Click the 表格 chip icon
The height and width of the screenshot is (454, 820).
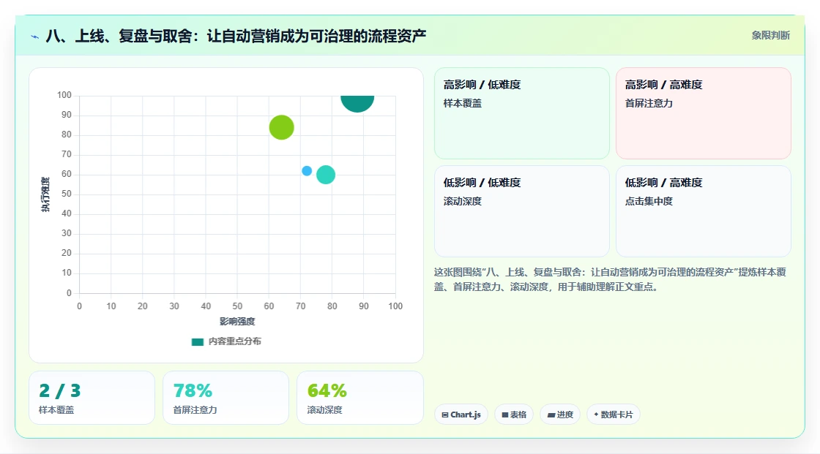tap(505, 415)
